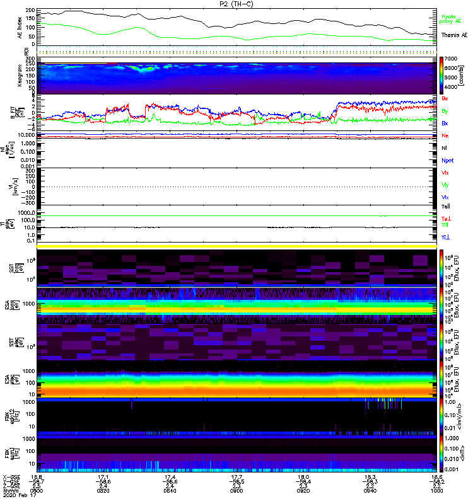Click the blue 'Vix' velocity legend label
473x504 pixels.
tap(445, 197)
